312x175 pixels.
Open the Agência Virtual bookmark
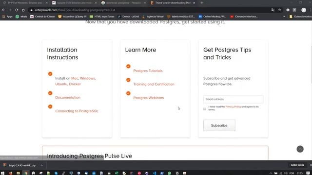pyautogui.click(x=153, y=17)
